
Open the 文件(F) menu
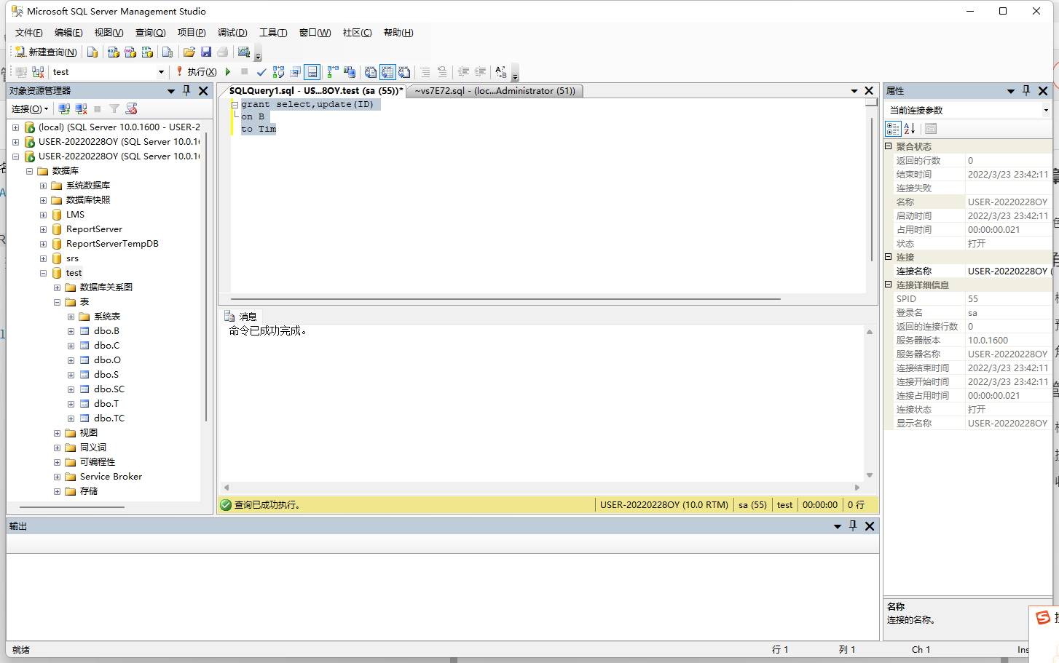click(x=28, y=33)
